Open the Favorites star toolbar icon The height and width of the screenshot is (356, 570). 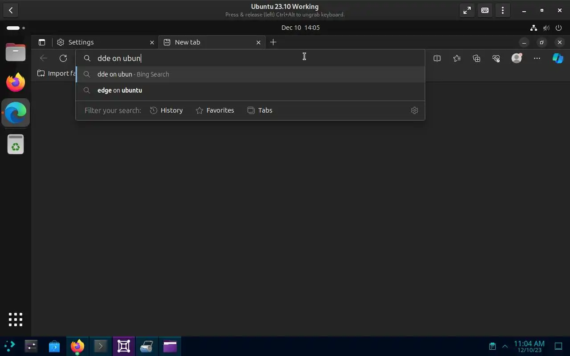tap(457, 58)
